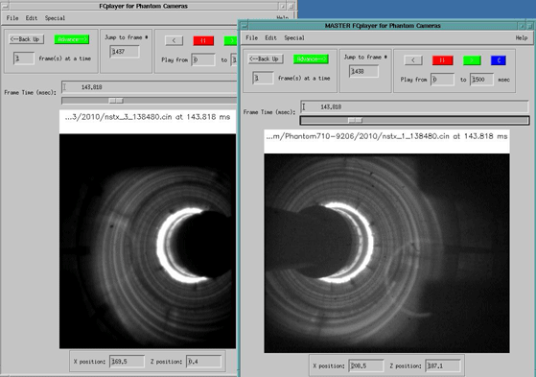This screenshot has width=536, height=377.
Task: Open Edit menu in MASTER FQplayer window
Action: click(x=270, y=38)
